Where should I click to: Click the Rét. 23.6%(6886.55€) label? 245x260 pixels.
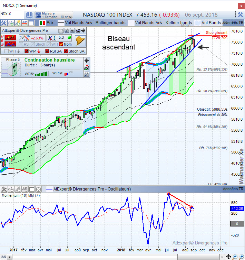(212, 69)
